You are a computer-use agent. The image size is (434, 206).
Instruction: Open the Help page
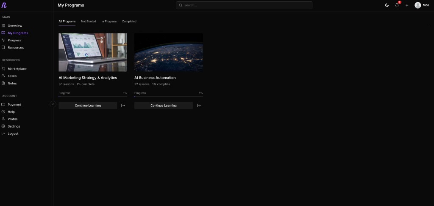11,112
